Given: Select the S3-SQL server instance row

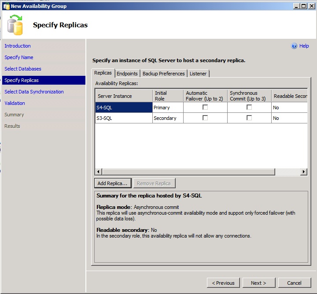Looking at the screenshot, I should (x=123, y=118).
